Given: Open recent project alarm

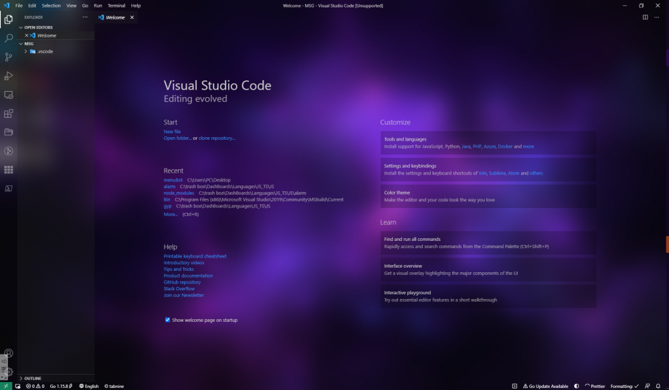Looking at the screenshot, I should [x=169, y=187].
